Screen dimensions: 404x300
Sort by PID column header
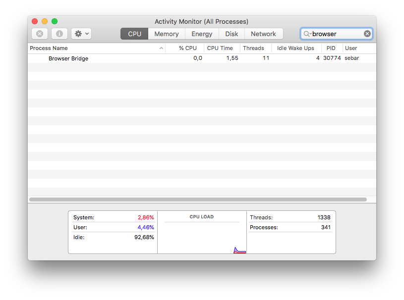tap(331, 48)
